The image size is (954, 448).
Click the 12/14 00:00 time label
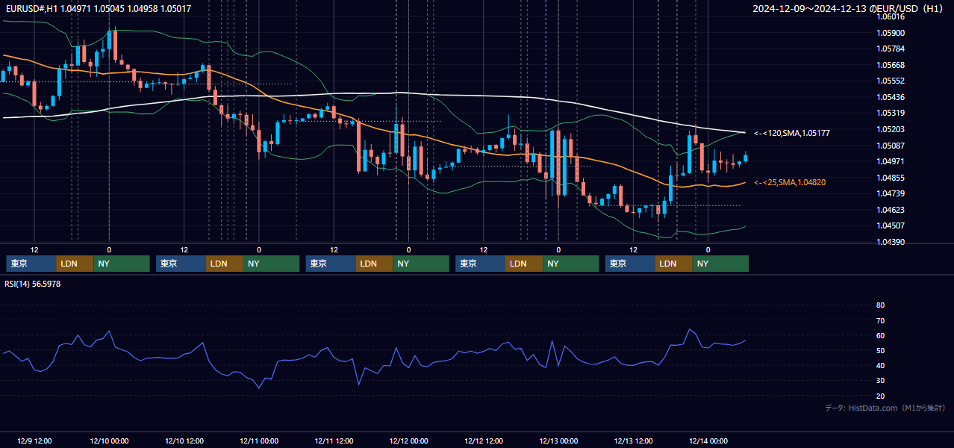pos(708,441)
